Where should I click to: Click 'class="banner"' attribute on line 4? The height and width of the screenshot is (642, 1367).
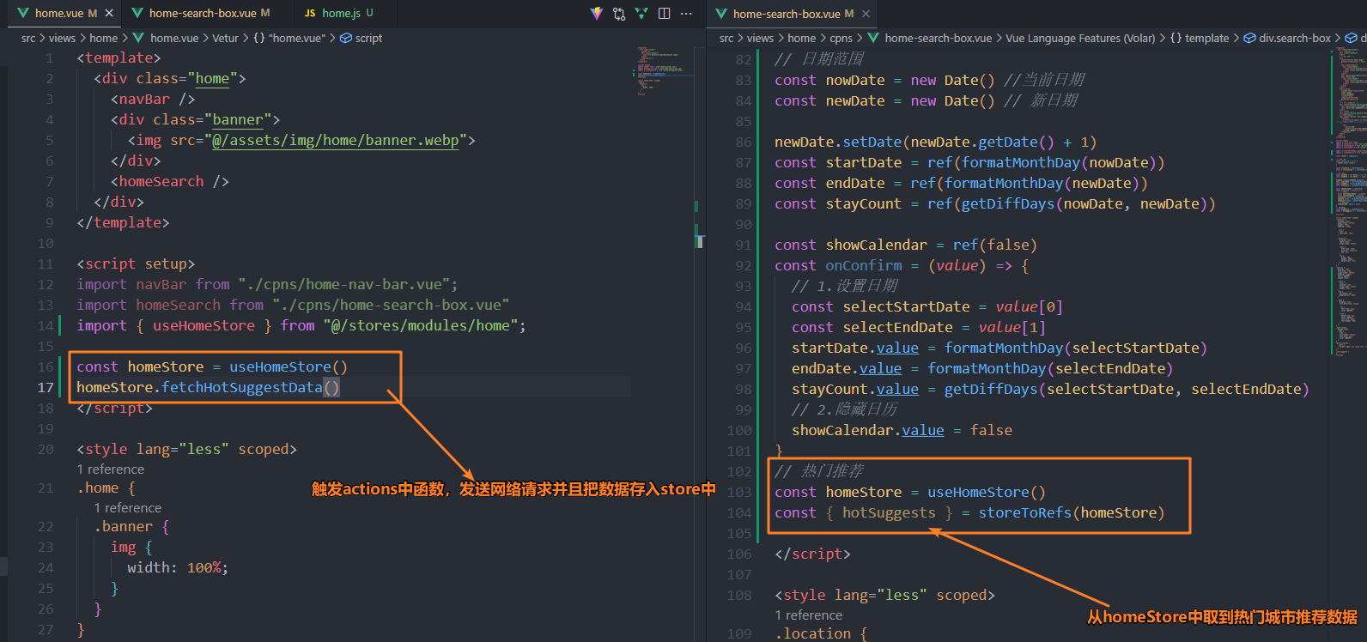tap(212, 119)
